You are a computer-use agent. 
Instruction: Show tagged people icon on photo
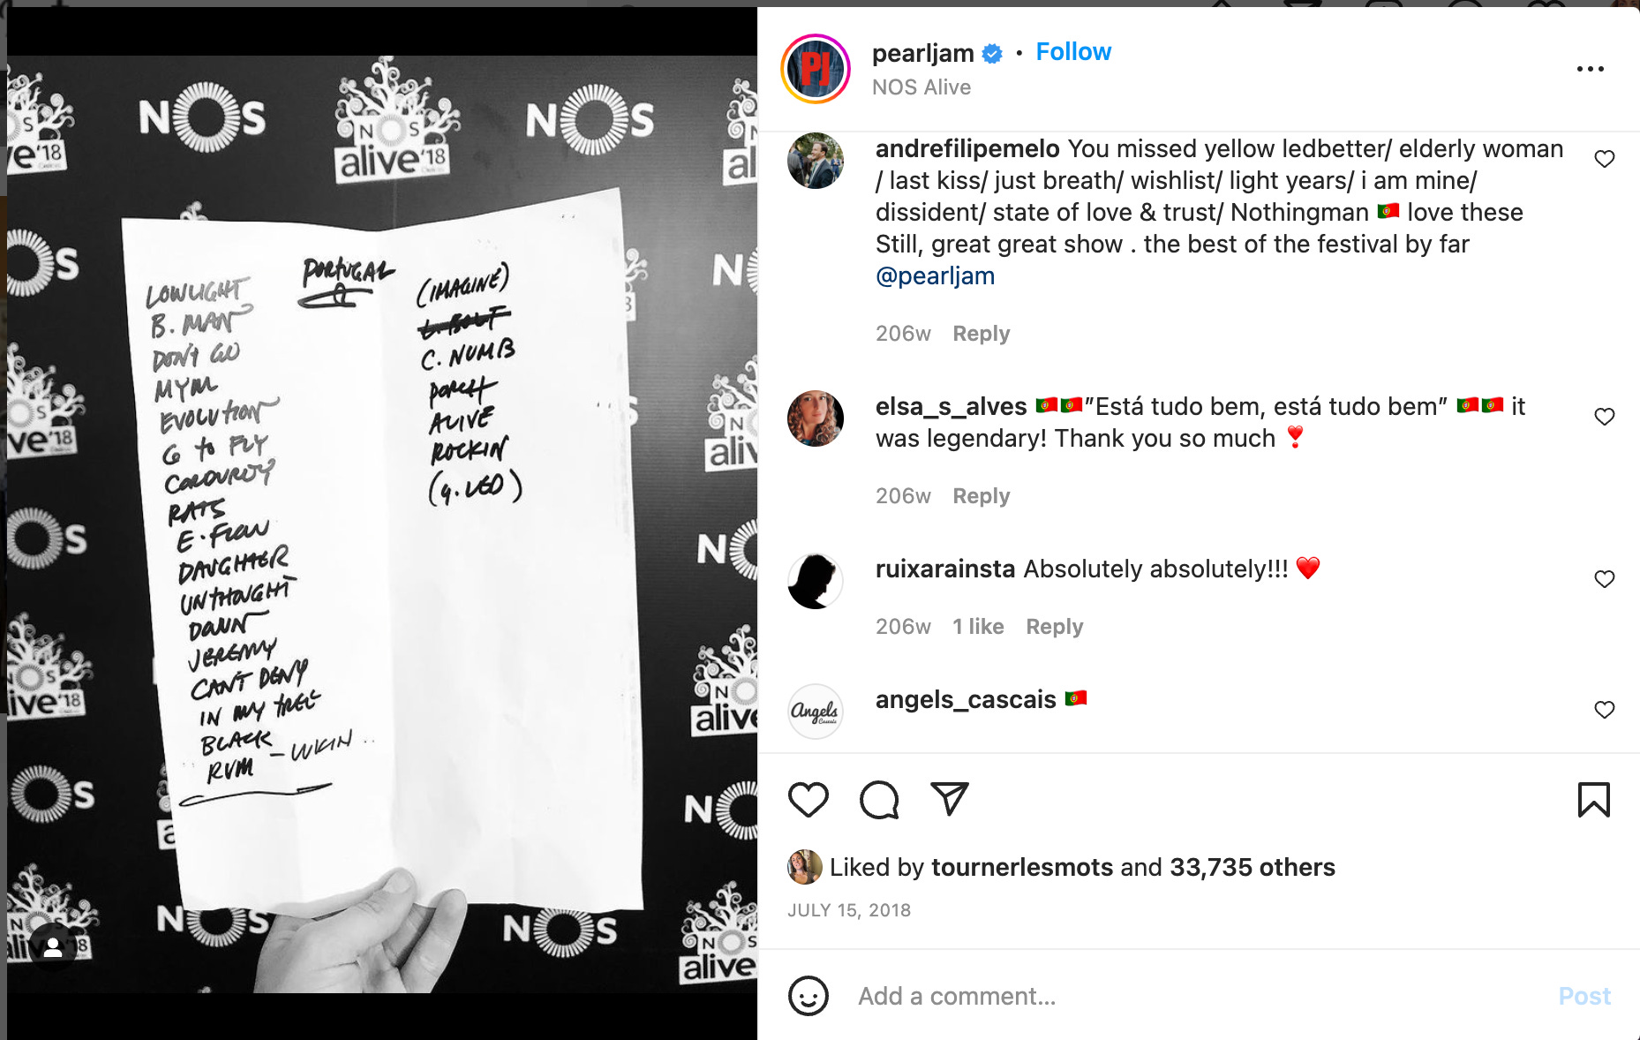coord(53,947)
